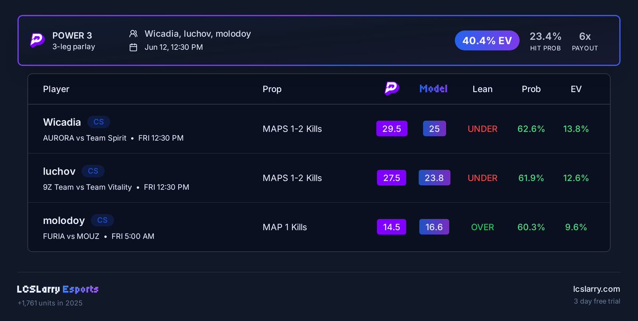Click the 23.4% hit prob value
Screen dimensions: 638x321
(x=545, y=36)
